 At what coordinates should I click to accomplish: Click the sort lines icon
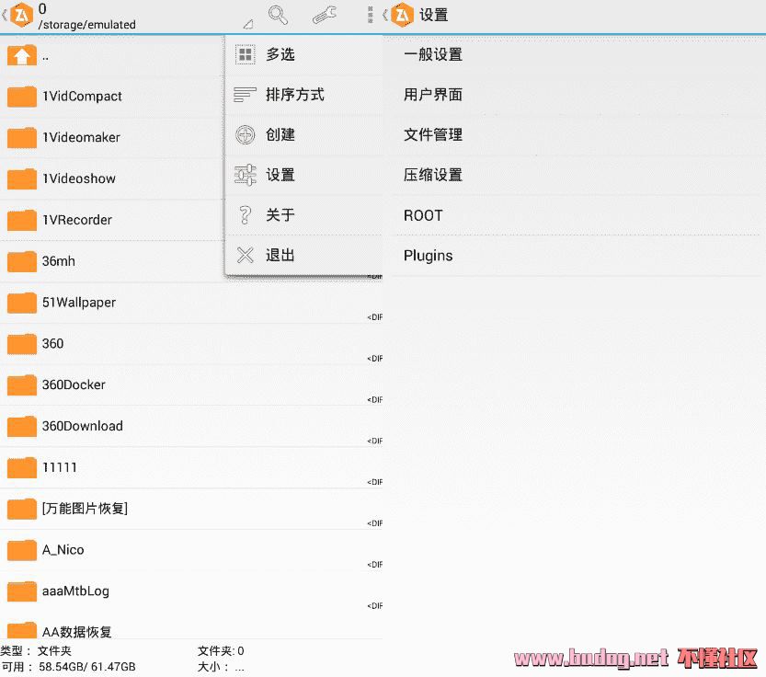pyautogui.click(x=245, y=95)
